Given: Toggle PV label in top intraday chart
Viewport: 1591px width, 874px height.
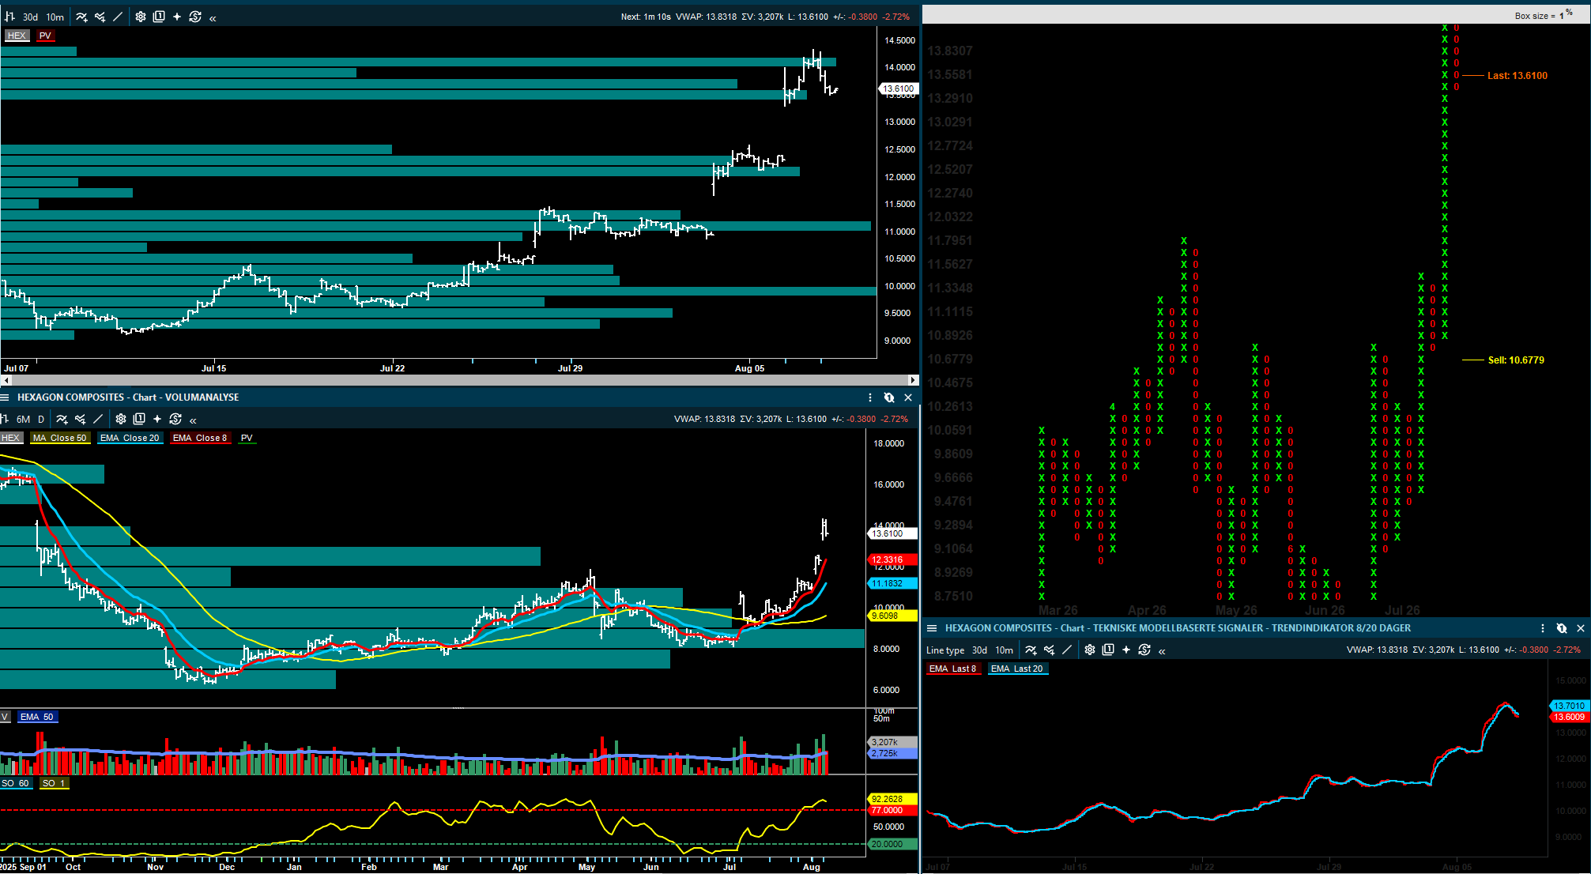Looking at the screenshot, I should point(45,36).
